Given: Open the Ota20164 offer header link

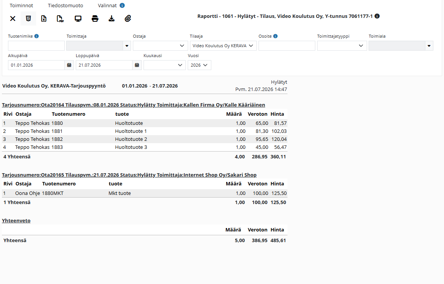Looking at the screenshot, I should 133,105.
